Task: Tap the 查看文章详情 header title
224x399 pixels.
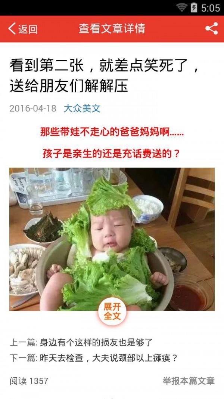Action: pyautogui.click(x=112, y=28)
